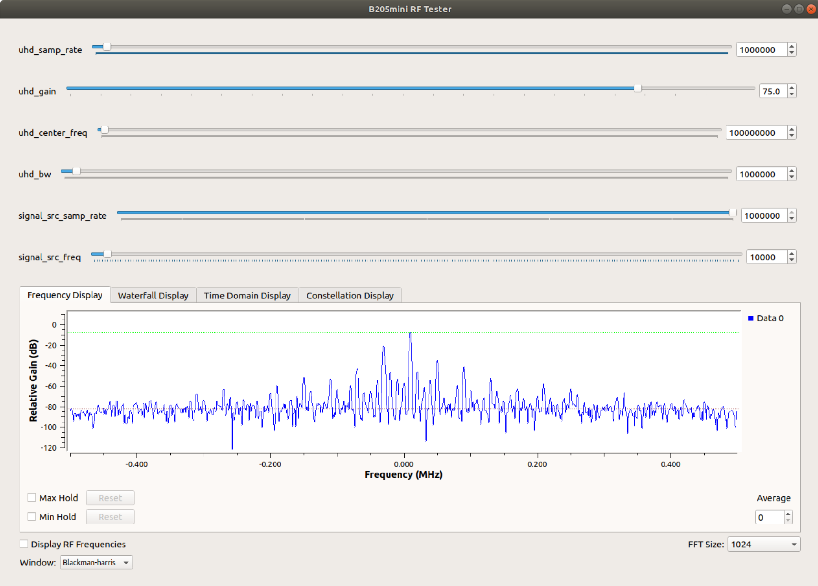Enable the Max Hold checkbox
Image resolution: width=818 pixels, height=586 pixels.
pyautogui.click(x=32, y=498)
